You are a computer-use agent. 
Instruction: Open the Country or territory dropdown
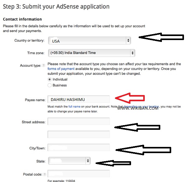click(x=89, y=40)
